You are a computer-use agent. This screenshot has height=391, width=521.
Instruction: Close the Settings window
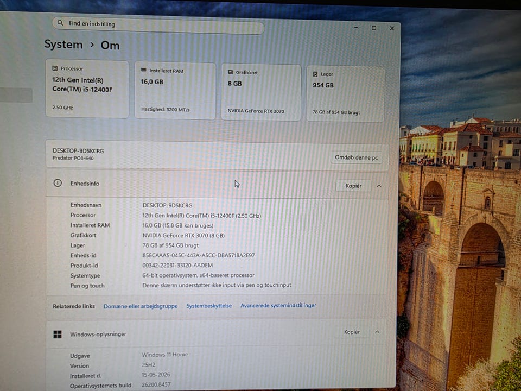click(x=392, y=29)
